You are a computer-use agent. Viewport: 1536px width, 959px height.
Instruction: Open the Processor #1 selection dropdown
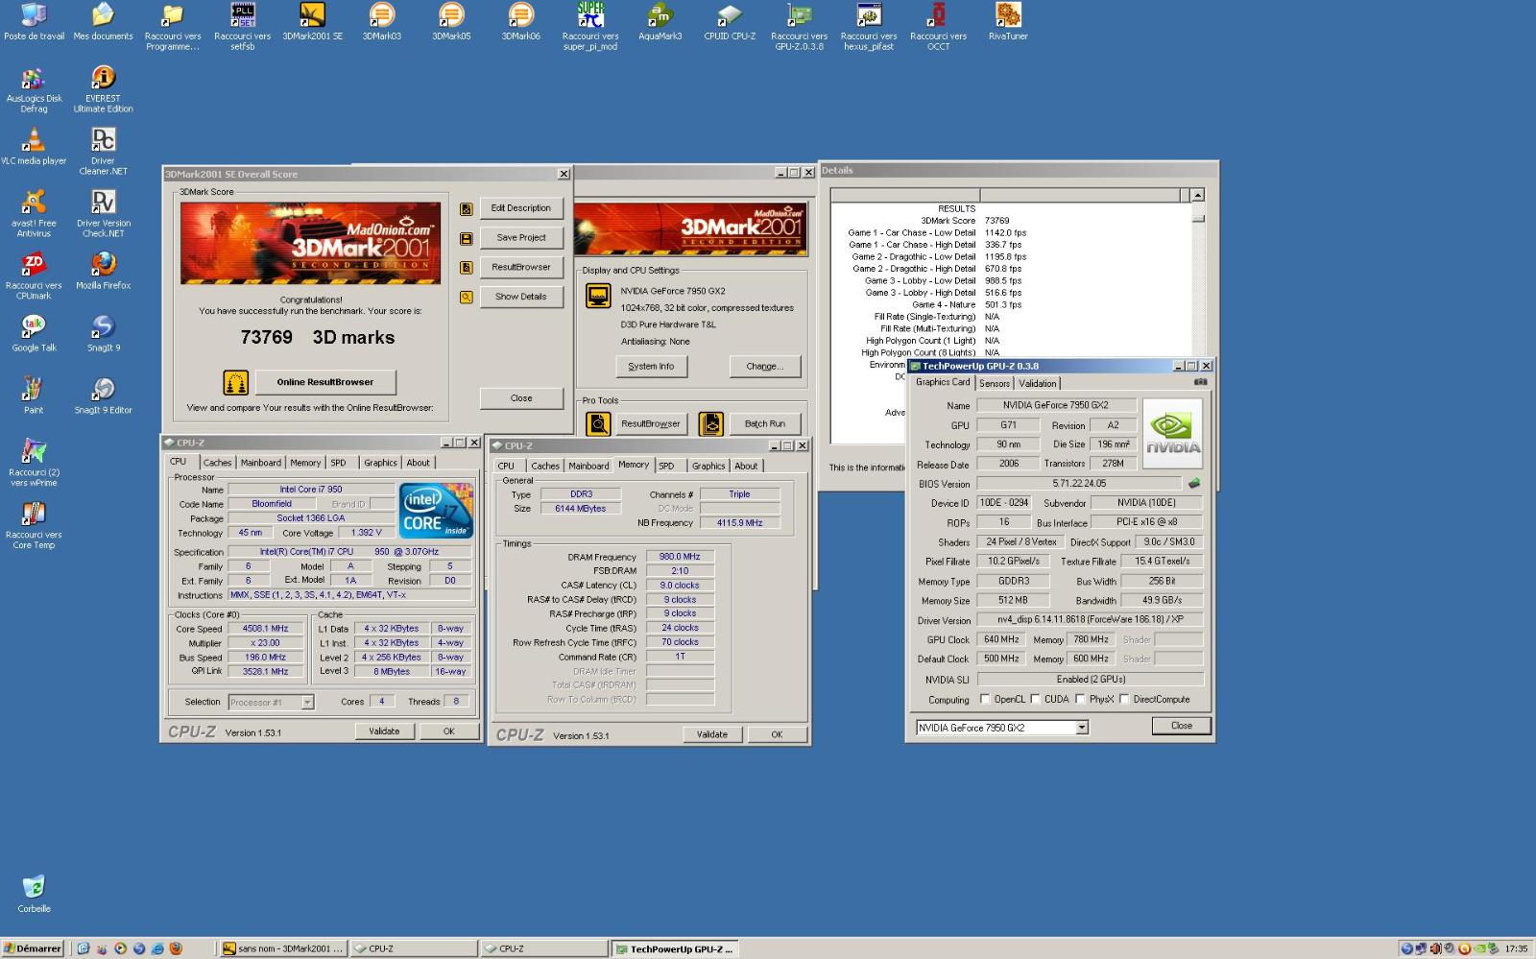click(x=307, y=702)
